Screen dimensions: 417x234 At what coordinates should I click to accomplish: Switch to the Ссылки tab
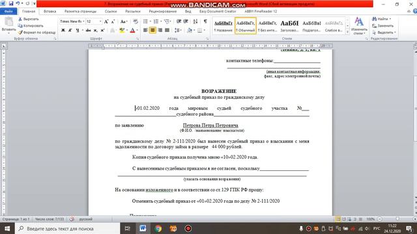pyautogui.click(x=111, y=12)
